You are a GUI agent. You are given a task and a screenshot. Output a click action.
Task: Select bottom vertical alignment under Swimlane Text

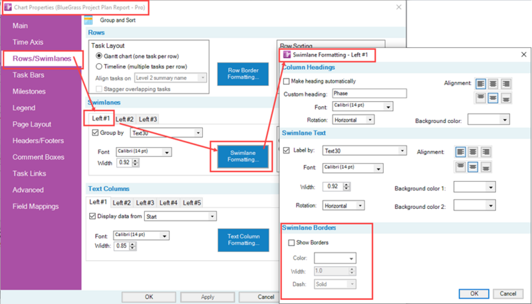coord(486,166)
